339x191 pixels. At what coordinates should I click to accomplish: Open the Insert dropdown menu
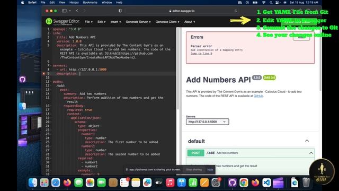pos(115,22)
